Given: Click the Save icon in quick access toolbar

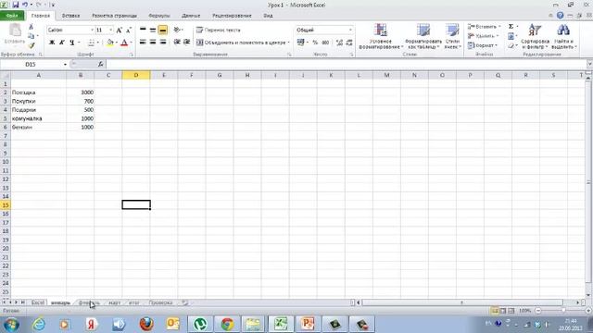Looking at the screenshot, I should (x=16, y=5).
